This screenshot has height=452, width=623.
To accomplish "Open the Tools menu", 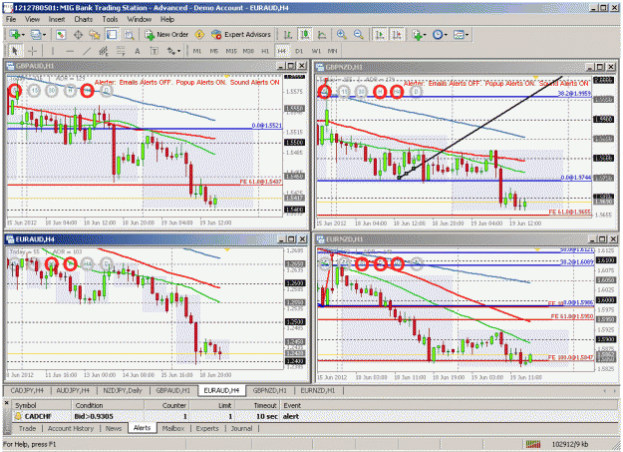I will pos(110,19).
